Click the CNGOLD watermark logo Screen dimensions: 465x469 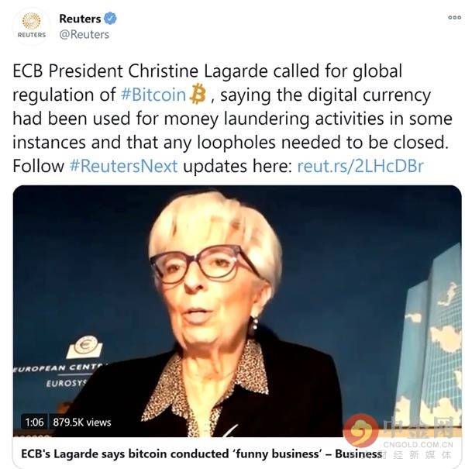[x=360, y=430]
